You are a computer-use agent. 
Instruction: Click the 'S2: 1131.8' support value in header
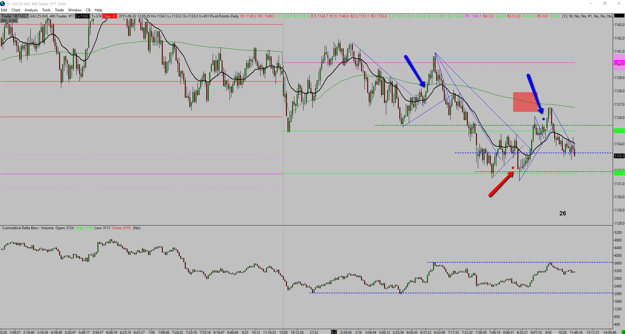[302, 16]
